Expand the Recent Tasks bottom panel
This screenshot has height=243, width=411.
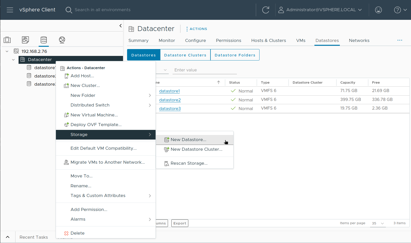click(8, 237)
